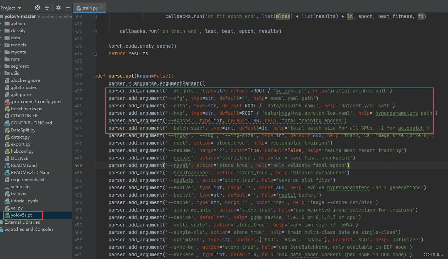Select val.py Python file icon
This screenshot has height=259, width=448.
click(x=7, y=208)
